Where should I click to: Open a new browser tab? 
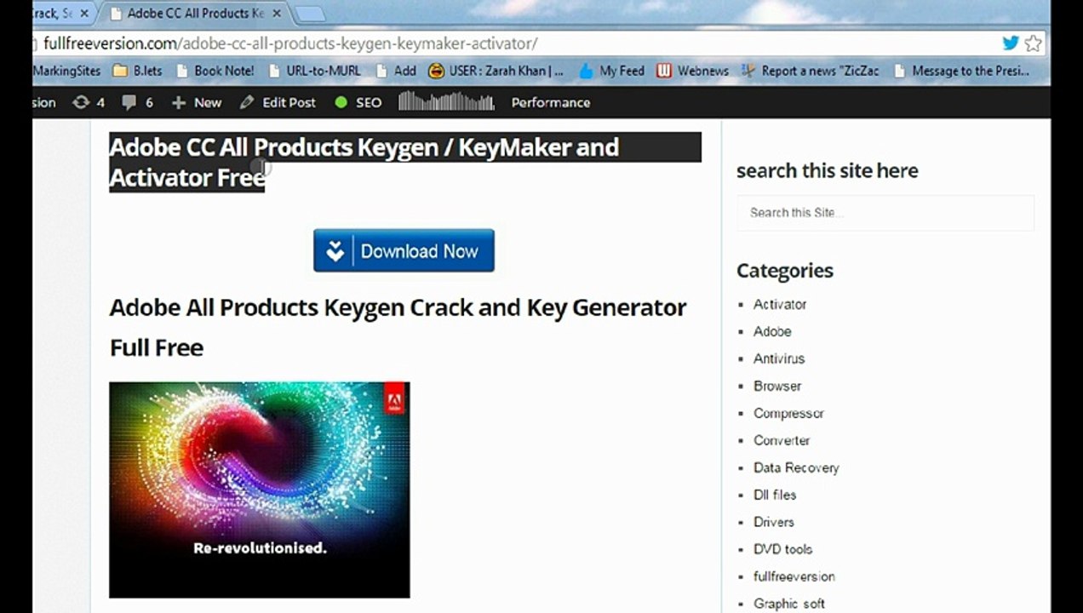310,14
